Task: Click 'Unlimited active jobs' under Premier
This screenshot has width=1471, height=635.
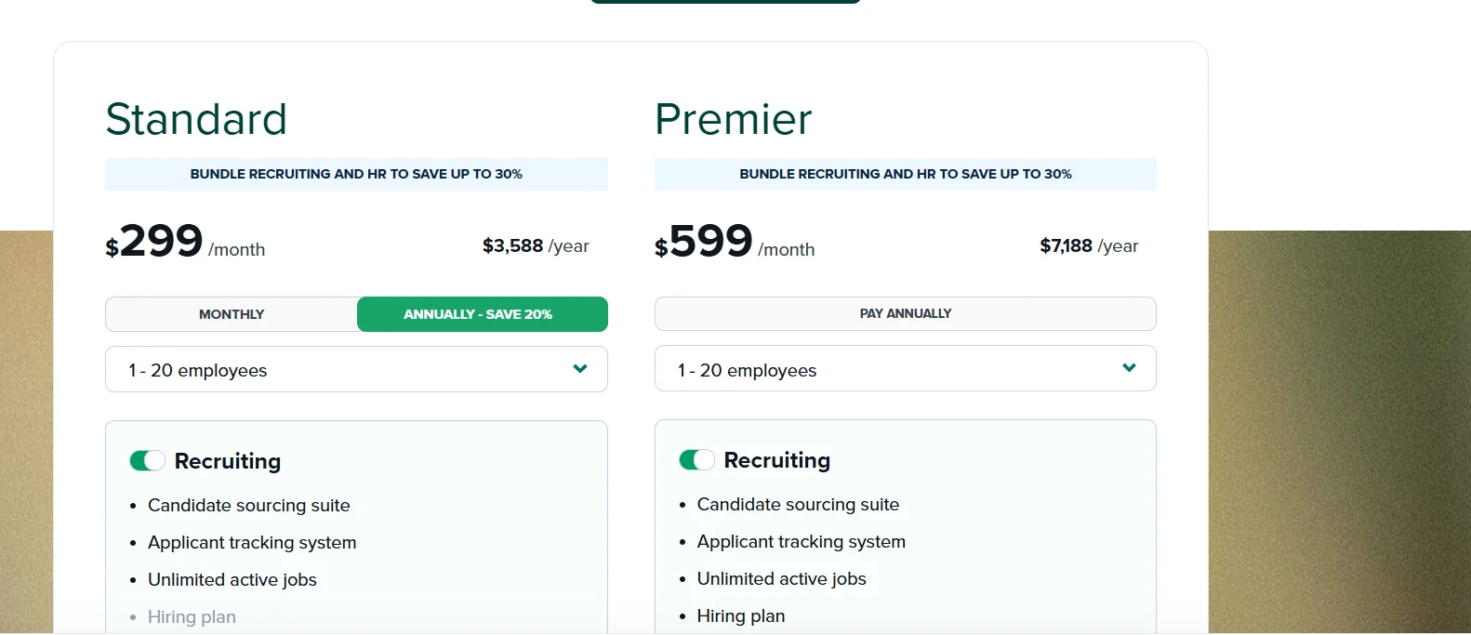Action: point(781,579)
